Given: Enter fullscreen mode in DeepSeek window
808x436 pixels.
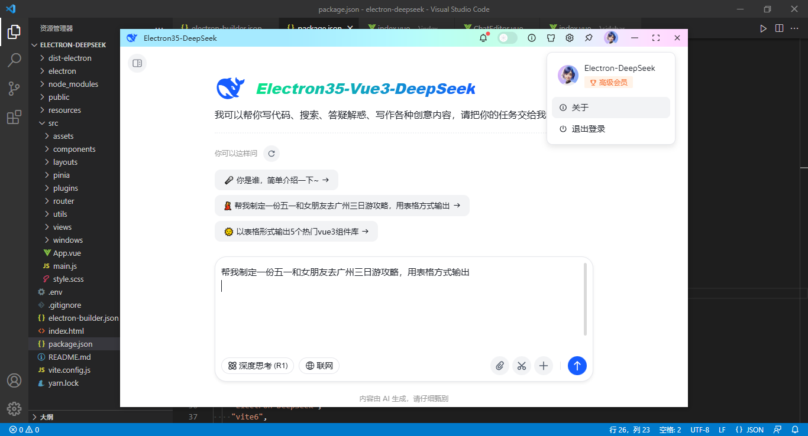Looking at the screenshot, I should 656,38.
